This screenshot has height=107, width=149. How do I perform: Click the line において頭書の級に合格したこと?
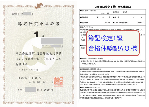(38, 59)
